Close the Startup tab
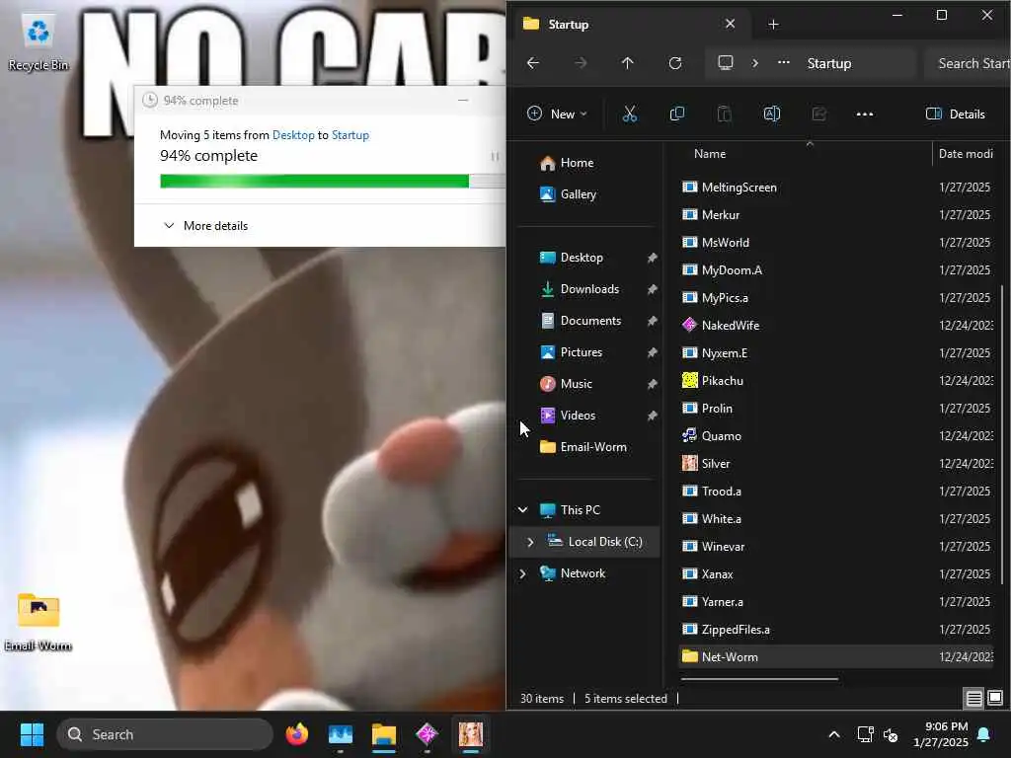 pyautogui.click(x=730, y=24)
